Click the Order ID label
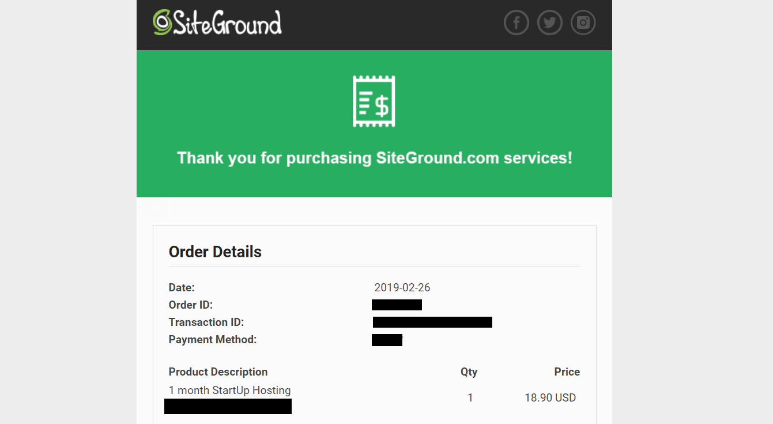The image size is (773, 424). tap(191, 305)
